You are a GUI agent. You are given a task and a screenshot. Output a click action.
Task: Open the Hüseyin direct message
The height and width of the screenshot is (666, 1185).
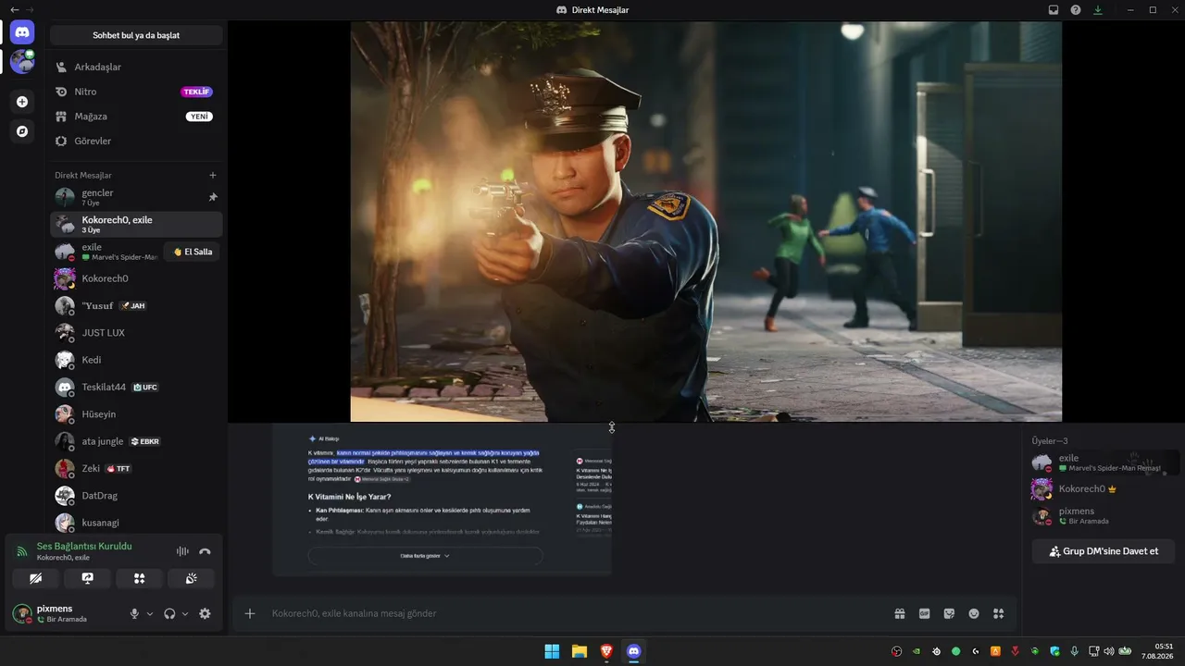(136, 414)
